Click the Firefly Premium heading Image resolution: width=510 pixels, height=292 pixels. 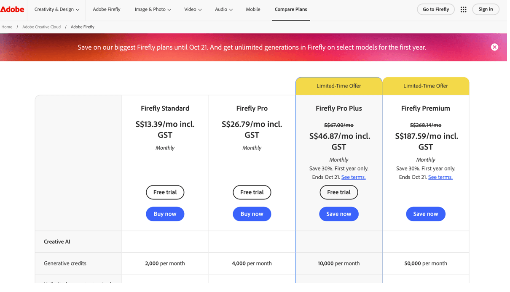coord(425,108)
